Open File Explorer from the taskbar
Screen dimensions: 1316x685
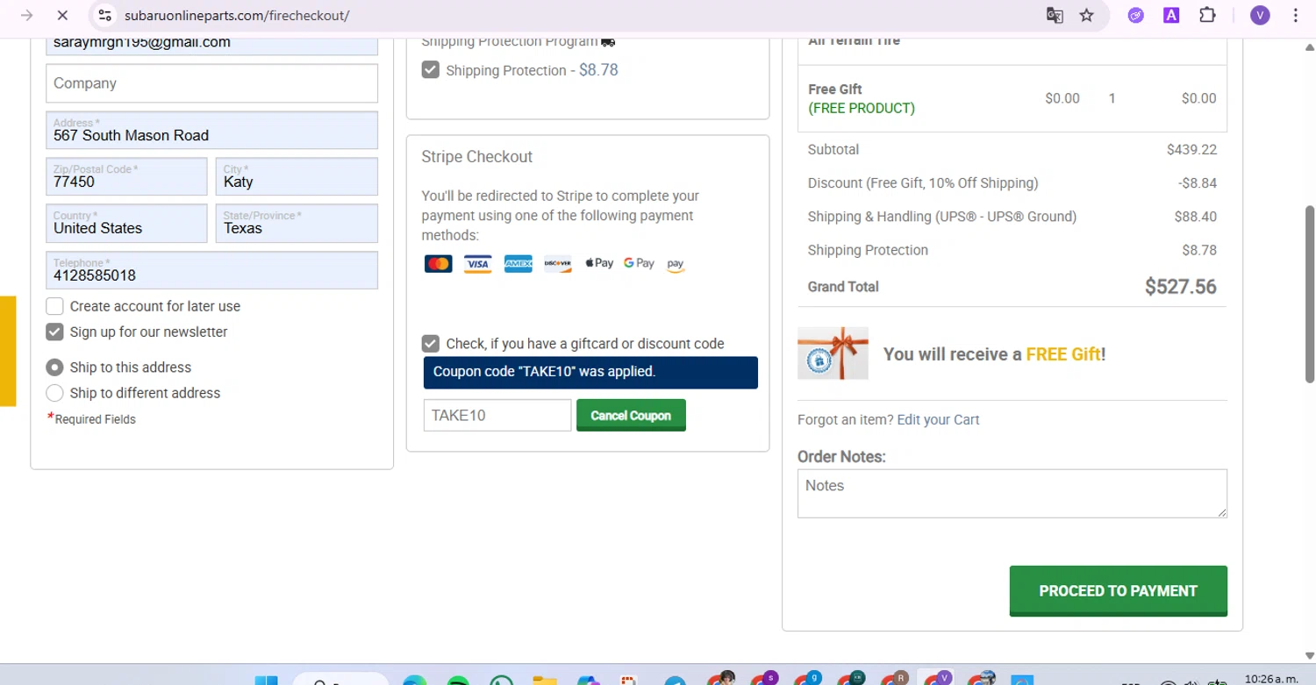click(545, 681)
